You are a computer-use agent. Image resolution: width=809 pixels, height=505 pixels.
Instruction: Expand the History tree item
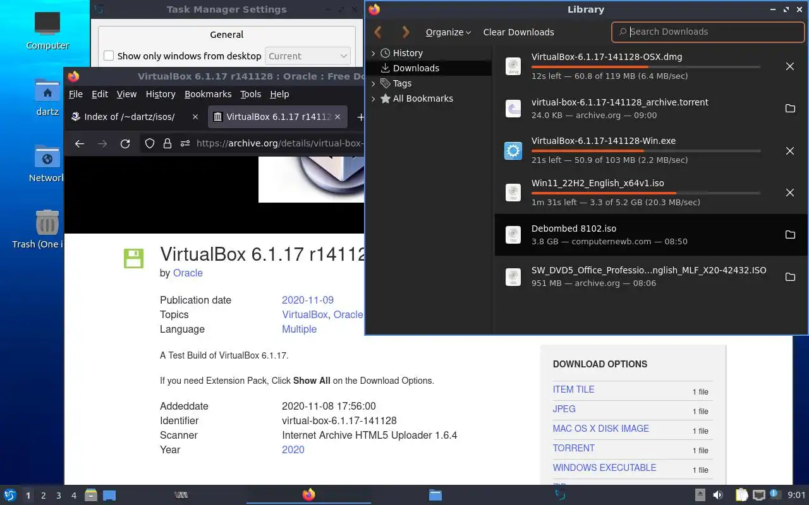click(373, 53)
